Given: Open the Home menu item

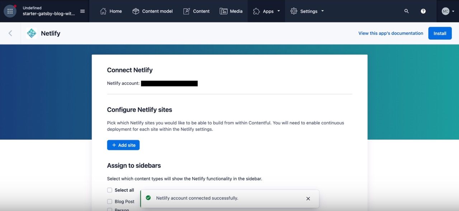Looking at the screenshot, I should pos(111,11).
